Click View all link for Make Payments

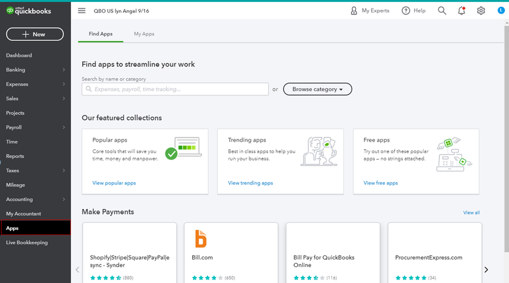click(x=471, y=213)
